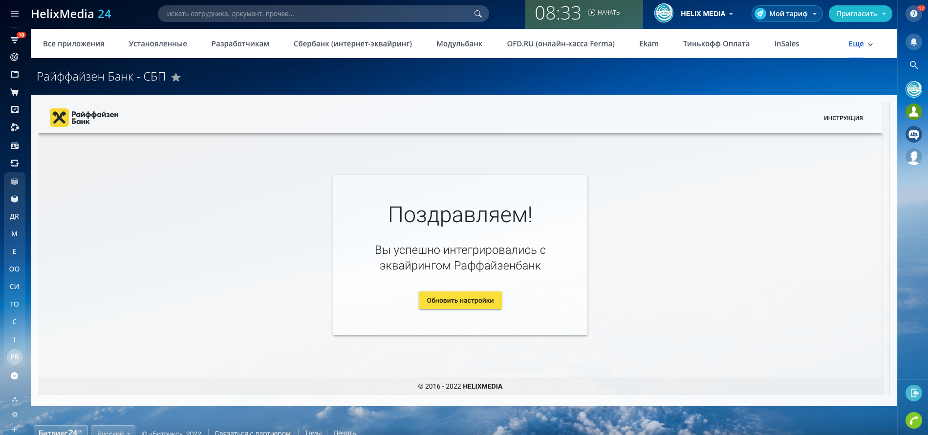928x435 pixels.
Task: Click the HELIXMEDIA copyright text
Action: click(x=482, y=386)
